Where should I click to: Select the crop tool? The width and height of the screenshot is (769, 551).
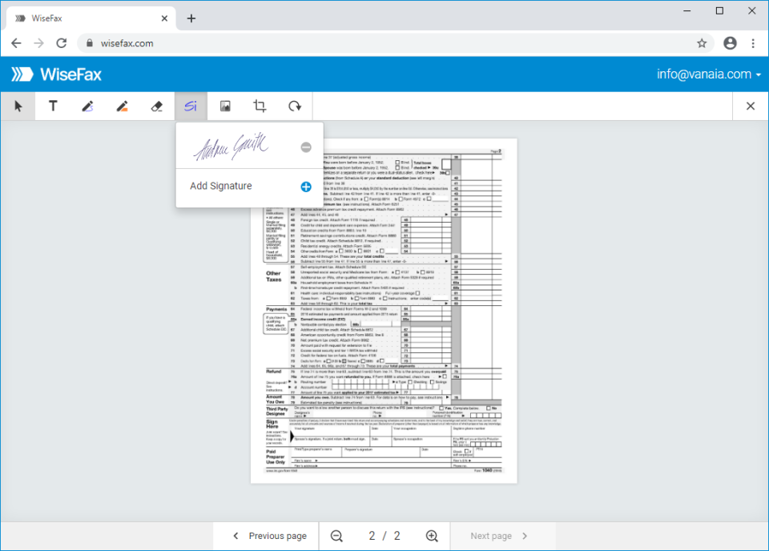pos(260,105)
